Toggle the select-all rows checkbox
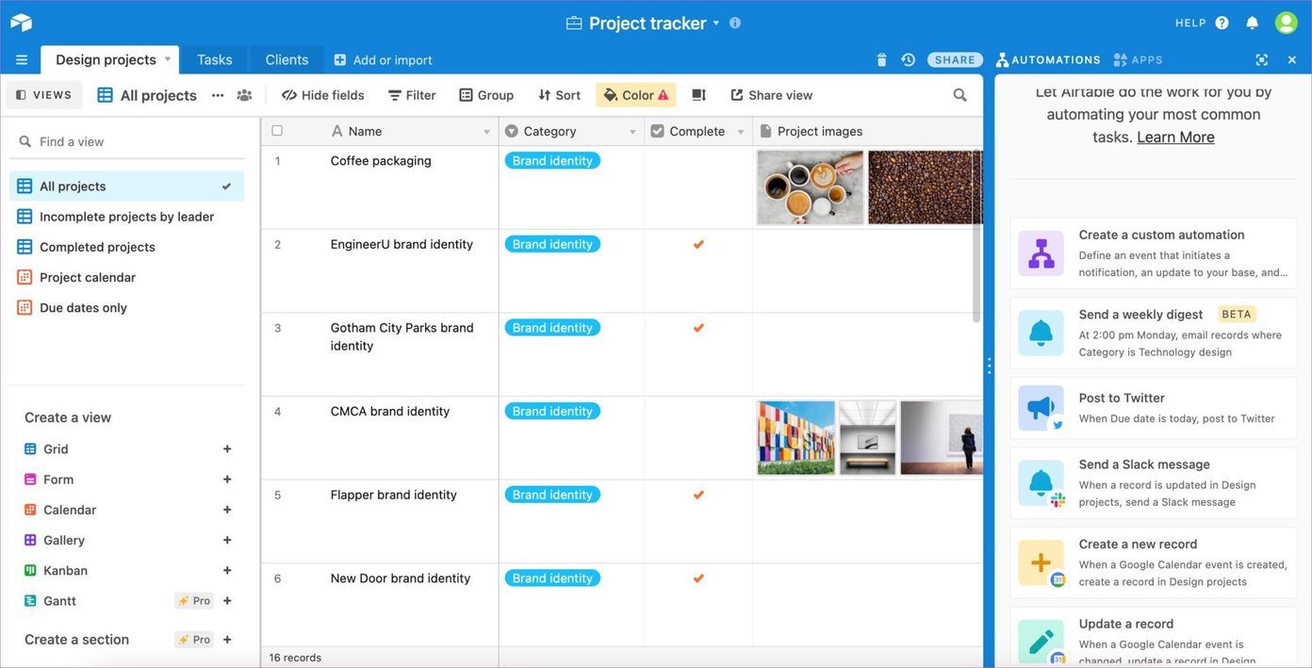1312x668 pixels. (277, 131)
